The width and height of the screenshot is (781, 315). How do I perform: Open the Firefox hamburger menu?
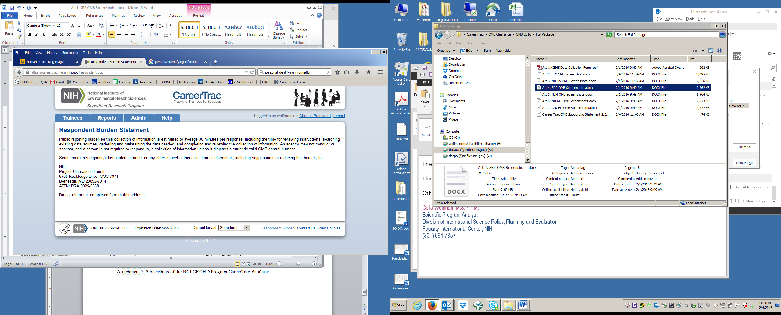click(x=381, y=72)
